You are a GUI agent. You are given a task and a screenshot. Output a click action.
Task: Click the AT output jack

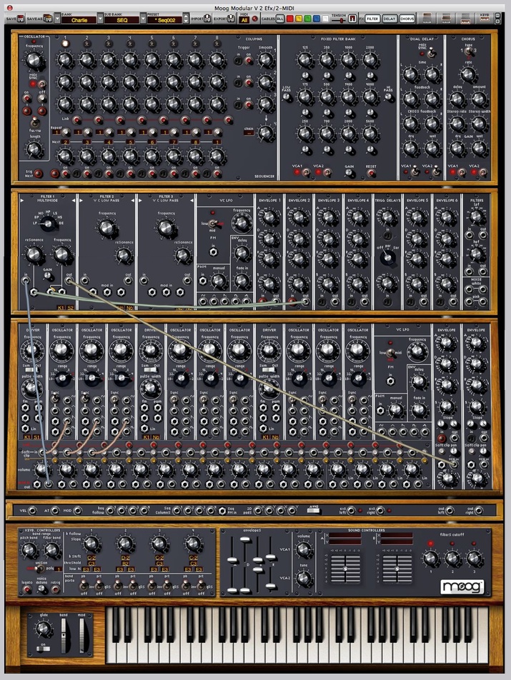click(x=55, y=511)
